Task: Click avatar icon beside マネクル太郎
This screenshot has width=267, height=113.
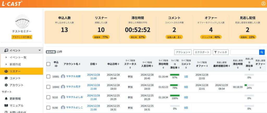Action: pos(63,77)
